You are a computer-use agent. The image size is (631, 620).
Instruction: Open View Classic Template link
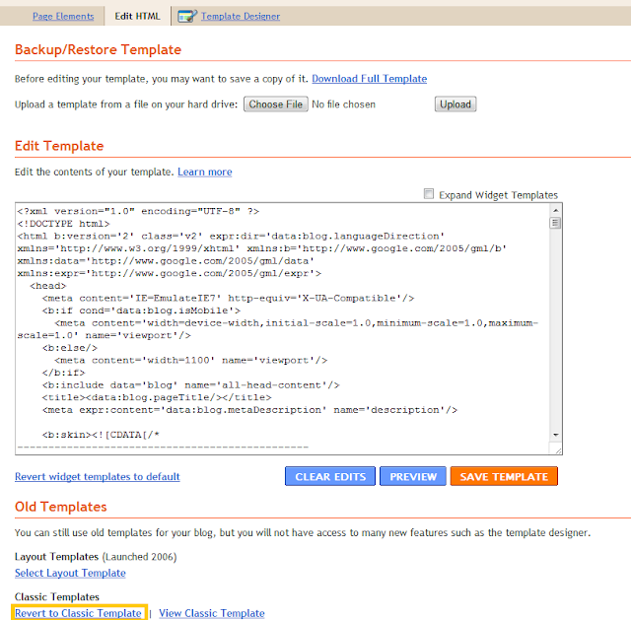click(212, 613)
